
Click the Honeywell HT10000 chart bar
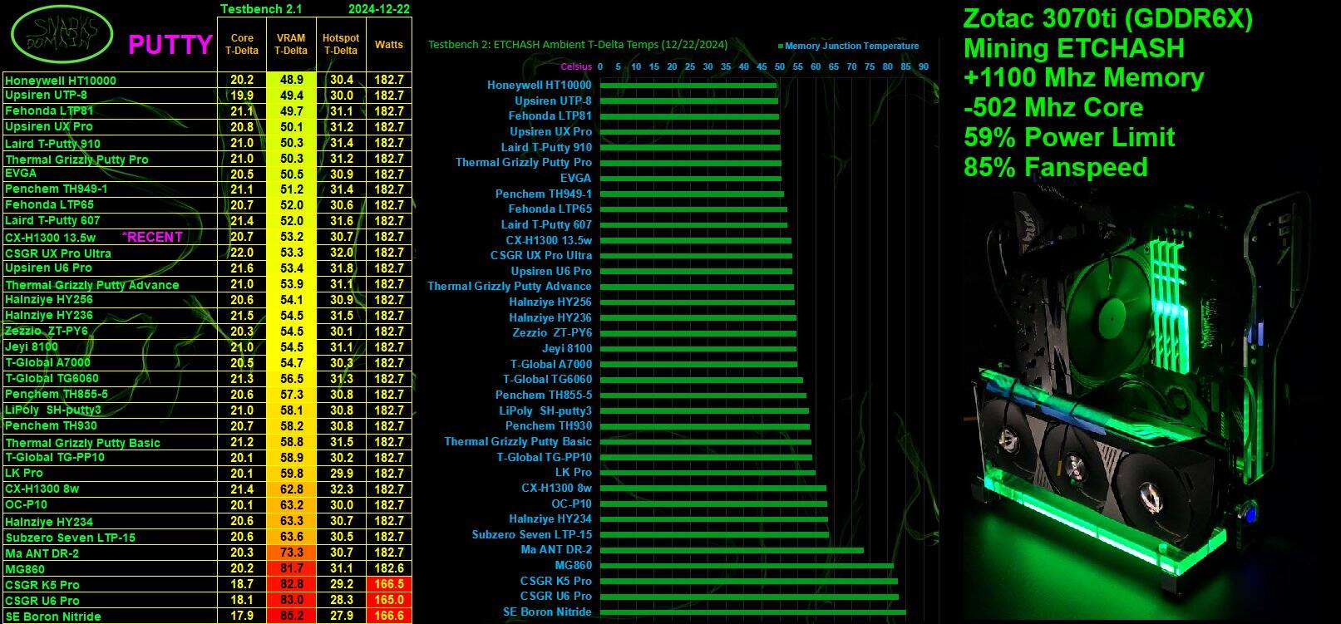(688, 85)
